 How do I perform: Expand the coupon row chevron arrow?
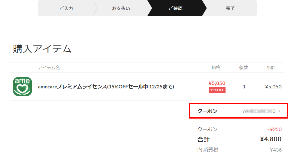(x=279, y=111)
